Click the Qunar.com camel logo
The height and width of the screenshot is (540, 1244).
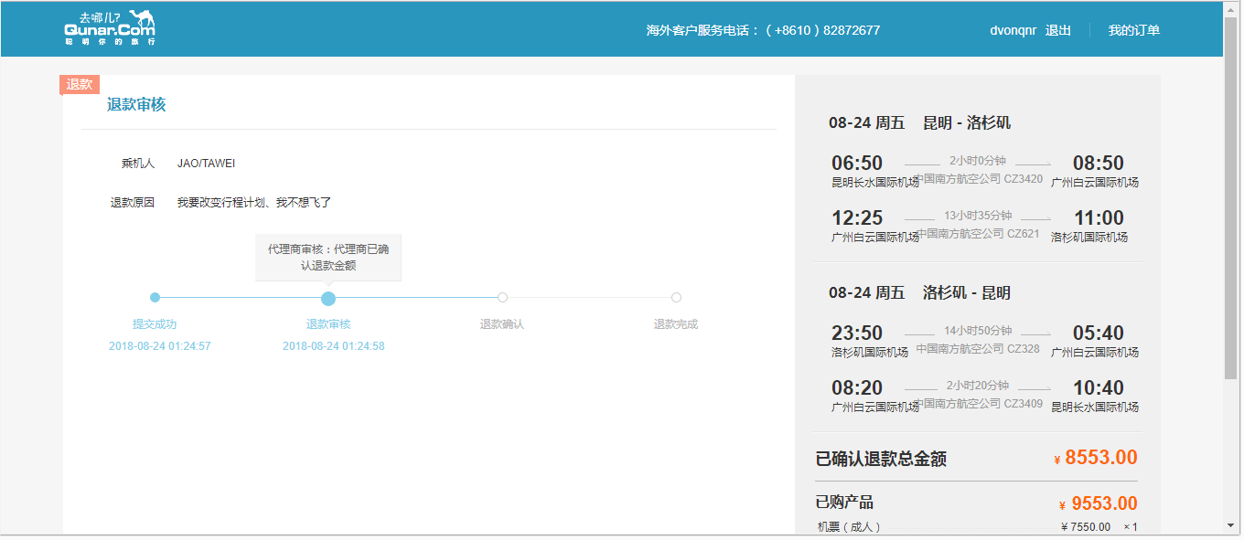pos(110,28)
